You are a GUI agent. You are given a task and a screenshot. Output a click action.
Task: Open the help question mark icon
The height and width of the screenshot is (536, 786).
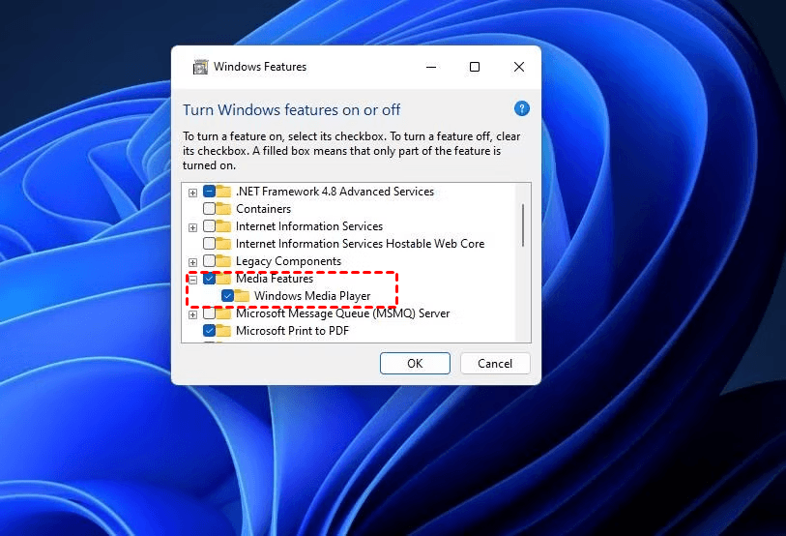tap(522, 109)
